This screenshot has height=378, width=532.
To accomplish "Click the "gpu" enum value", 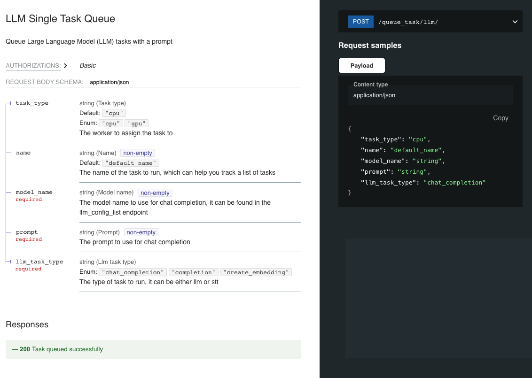I will (136, 123).
